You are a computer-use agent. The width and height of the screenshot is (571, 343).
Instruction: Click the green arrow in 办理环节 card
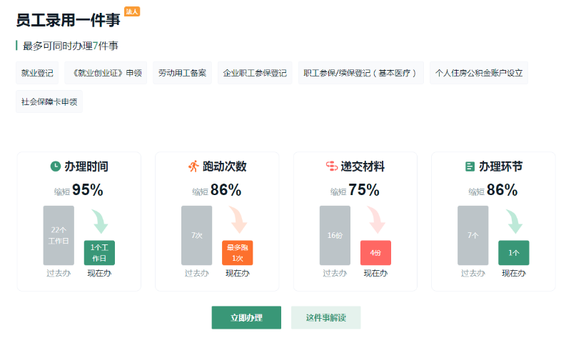[x=515, y=222]
